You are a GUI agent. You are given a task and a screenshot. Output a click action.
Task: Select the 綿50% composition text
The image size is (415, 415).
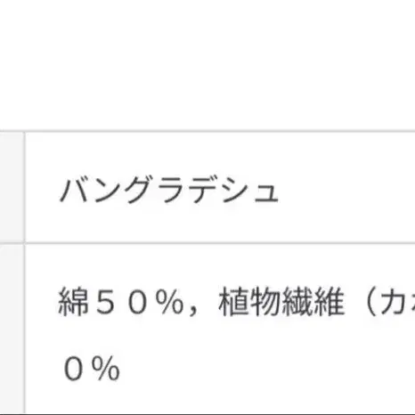point(121,302)
